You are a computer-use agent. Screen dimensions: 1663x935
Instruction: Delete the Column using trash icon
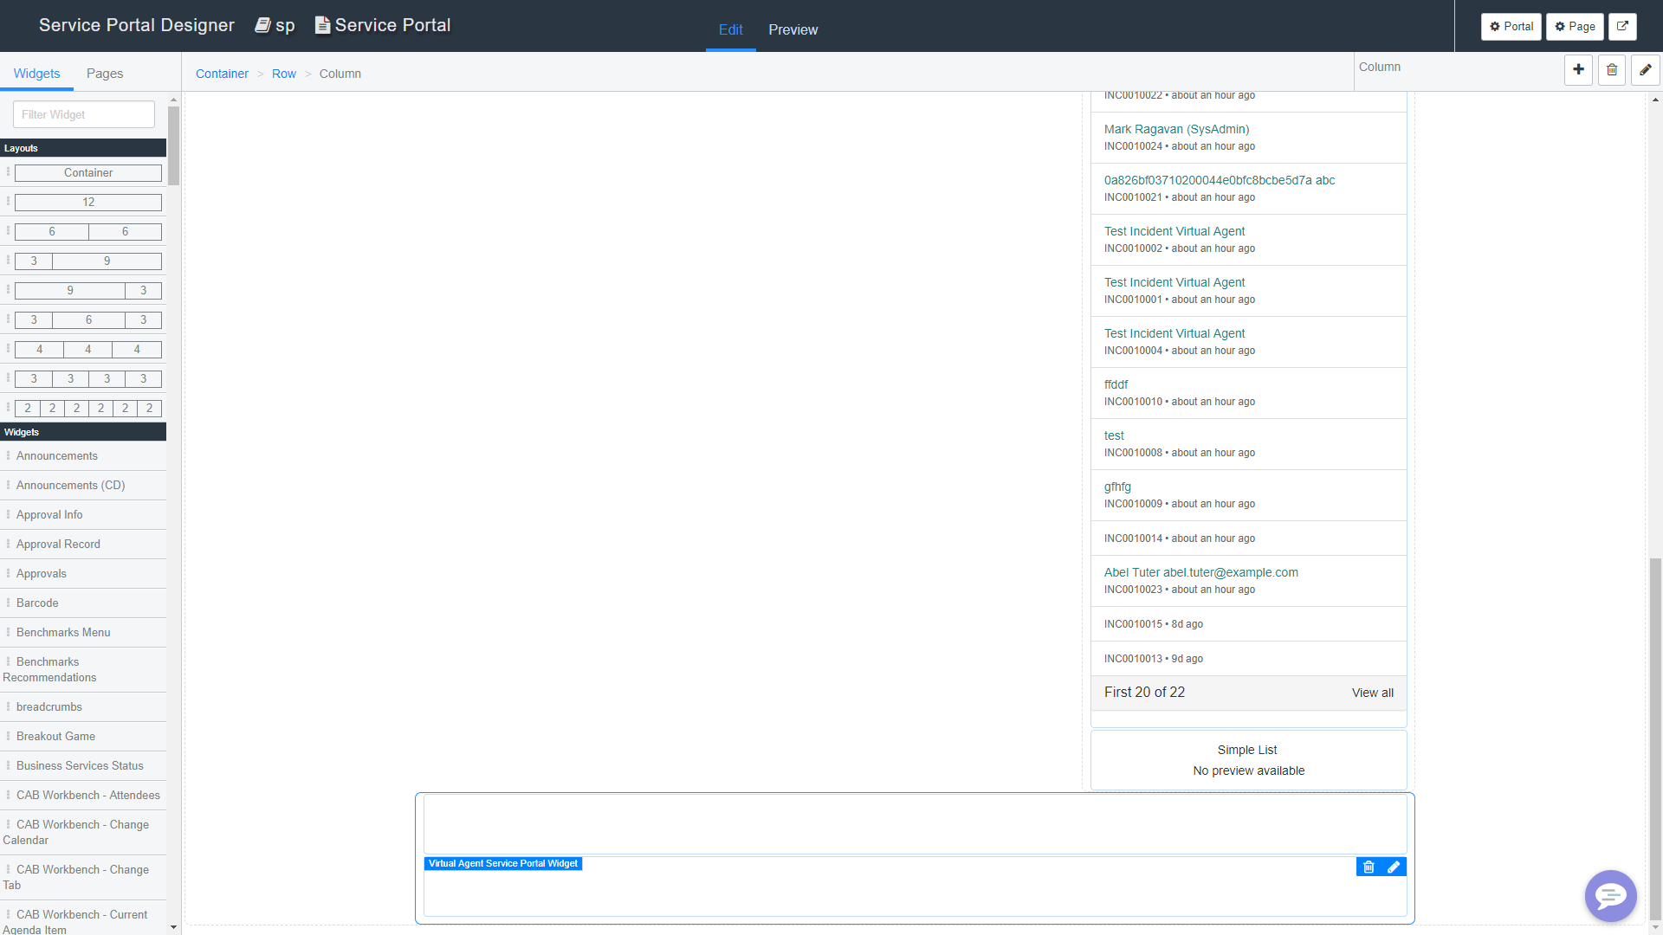1611,69
